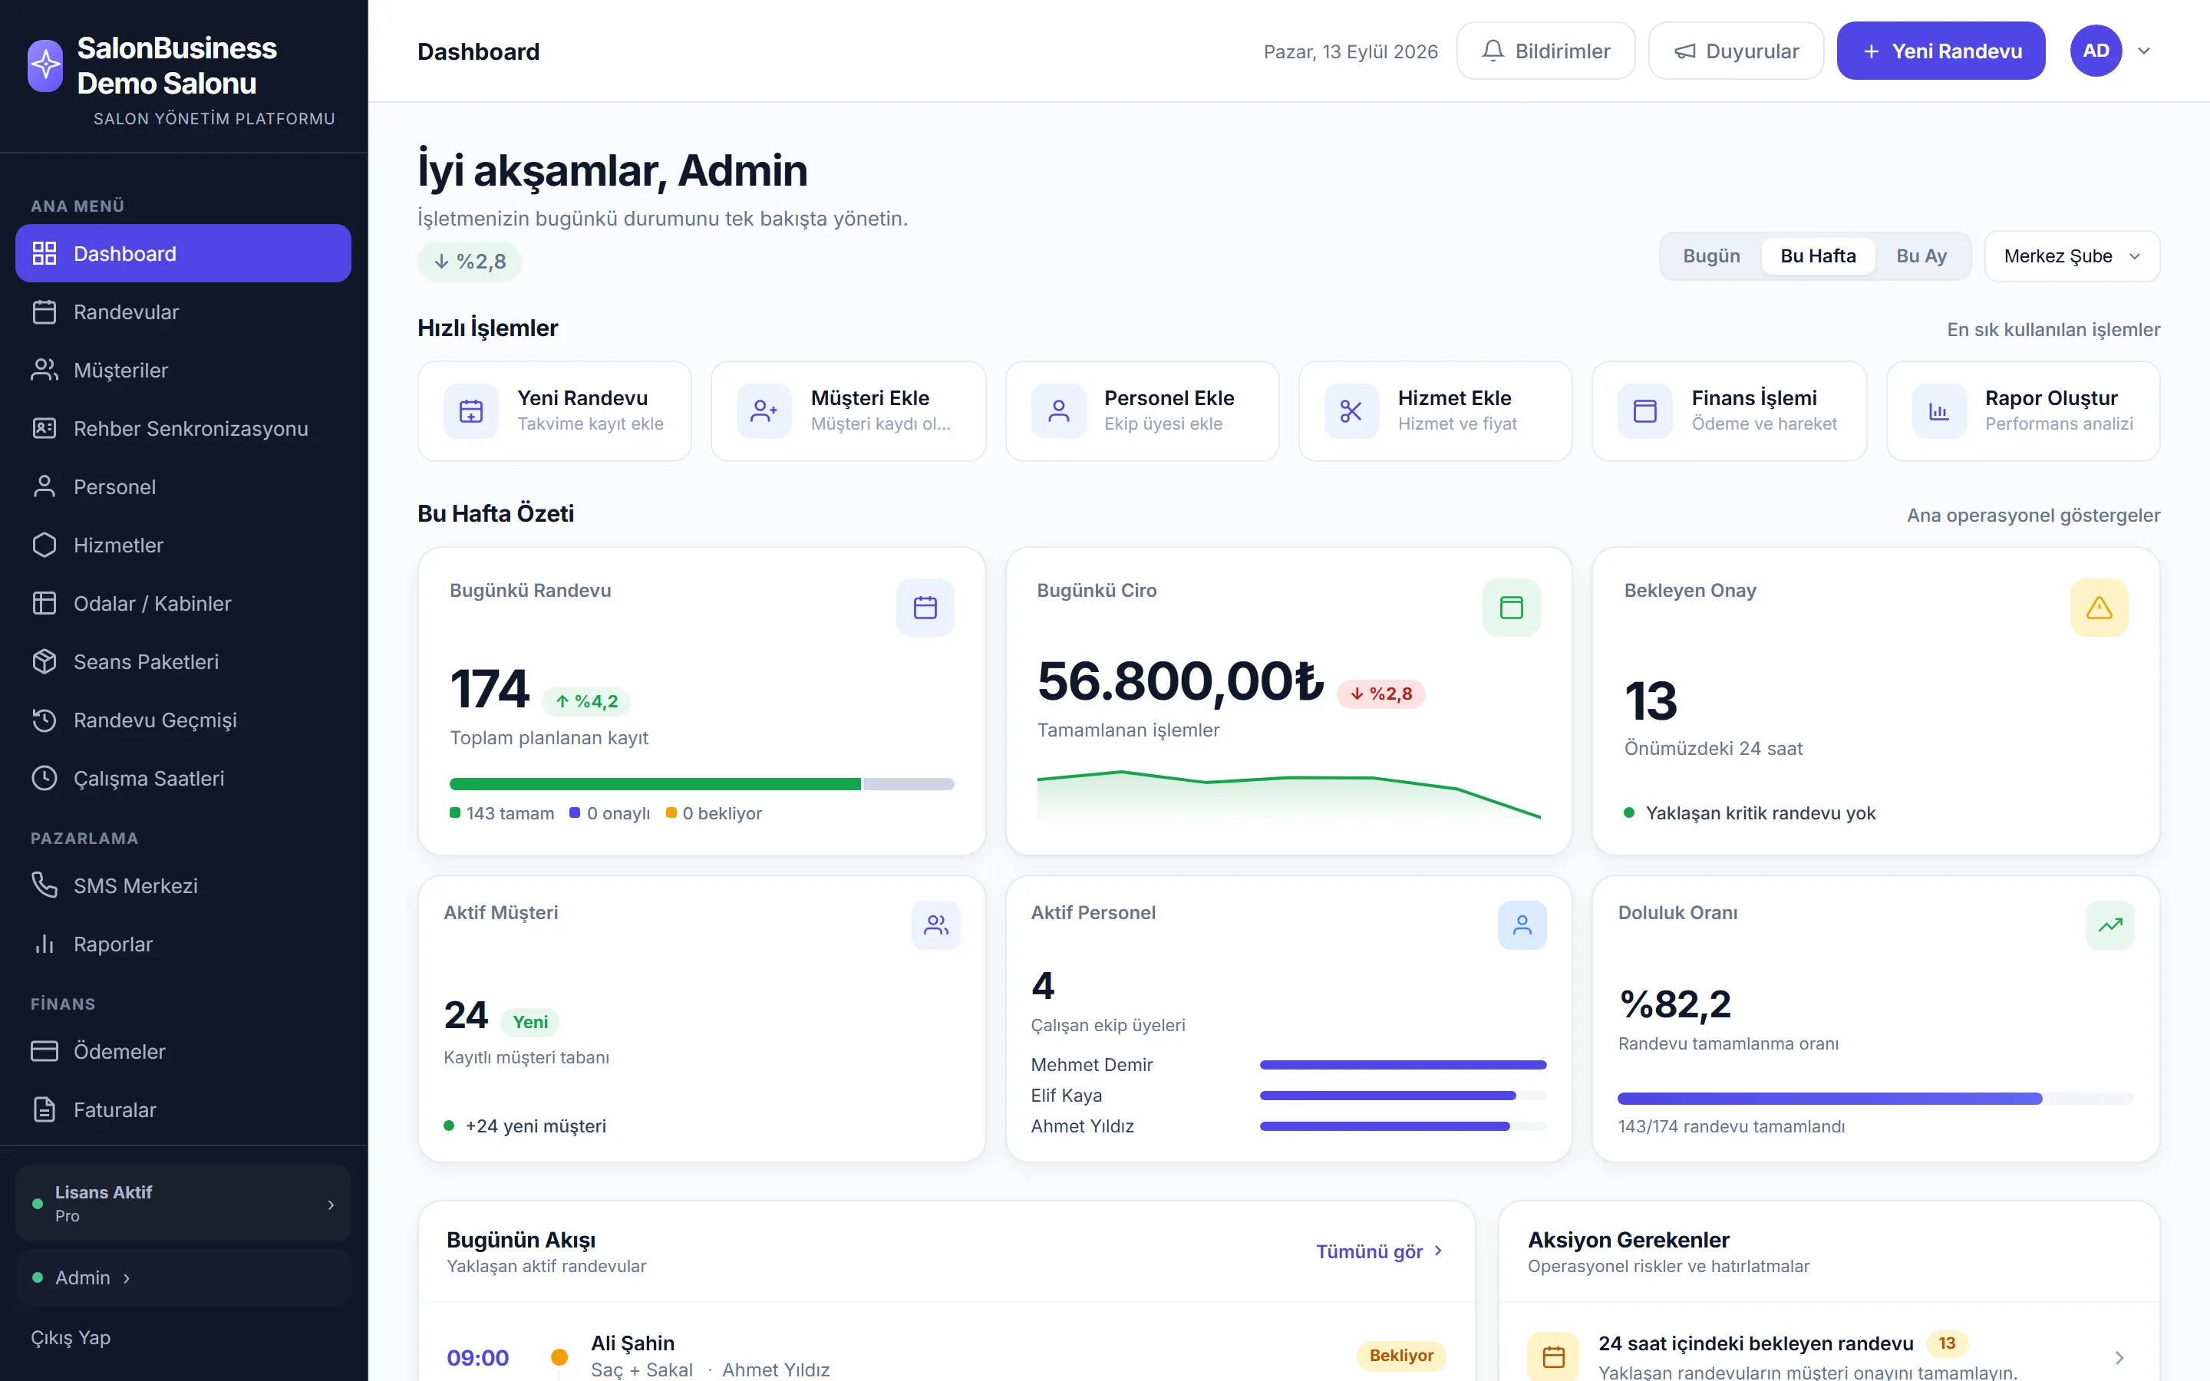Click the Bugünkü Ciro trend sparkline chart
Viewport: 2210px width, 1381px height.
click(x=1288, y=796)
